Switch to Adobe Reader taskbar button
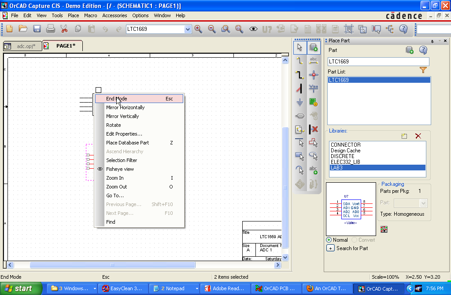This screenshot has width=451, height=295. [x=225, y=288]
